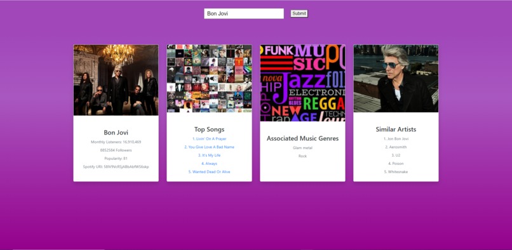Open You Give Love A Bad Name link
This screenshot has width=512, height=250.
(x=209, y=147)
